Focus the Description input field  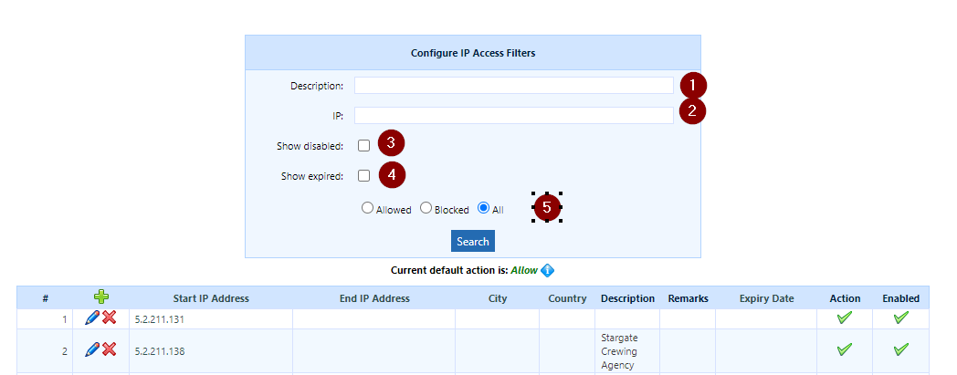[514, 86]
